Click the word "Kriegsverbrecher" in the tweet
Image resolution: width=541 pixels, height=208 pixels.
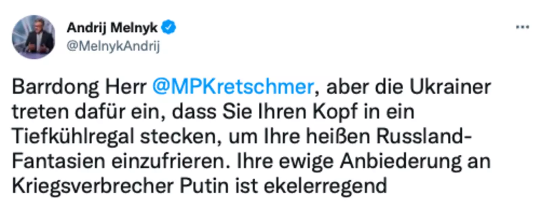[x=93, y=186]
